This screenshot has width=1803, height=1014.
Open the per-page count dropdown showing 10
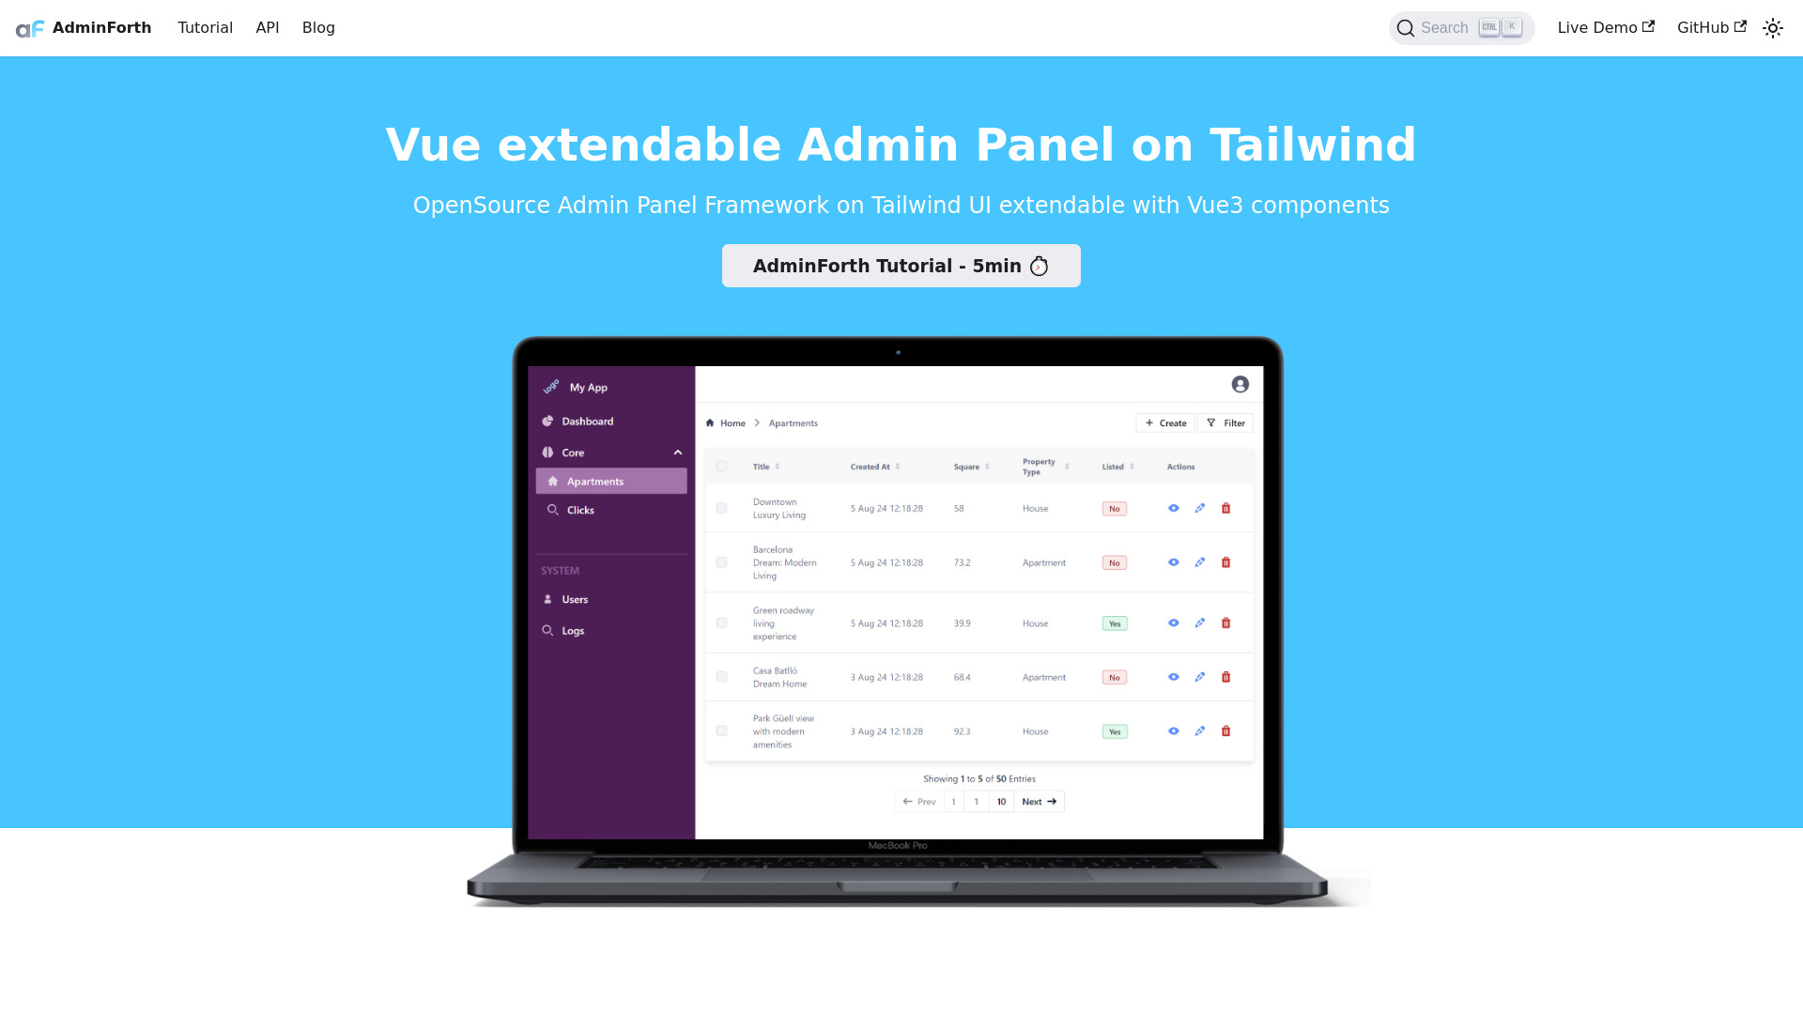click(1000, 801)
